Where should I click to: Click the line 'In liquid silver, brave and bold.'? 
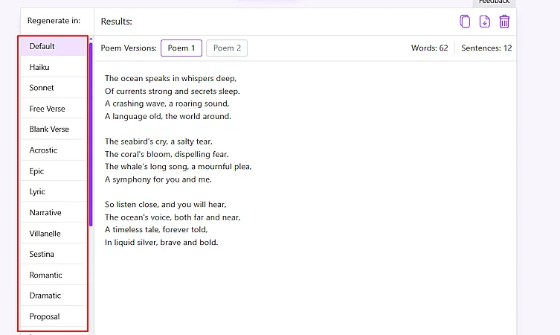coord(161,243)
